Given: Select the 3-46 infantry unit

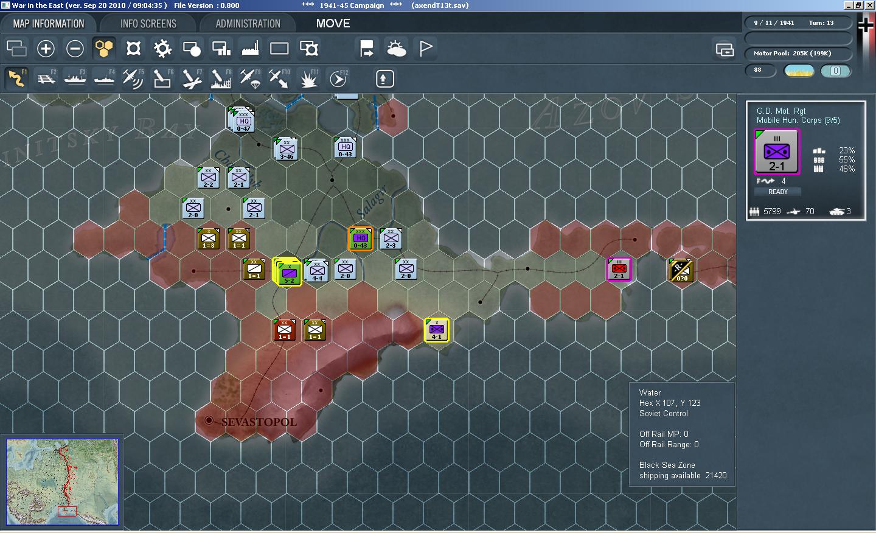Looking at the screenshot, I should [x=287, y=149].
